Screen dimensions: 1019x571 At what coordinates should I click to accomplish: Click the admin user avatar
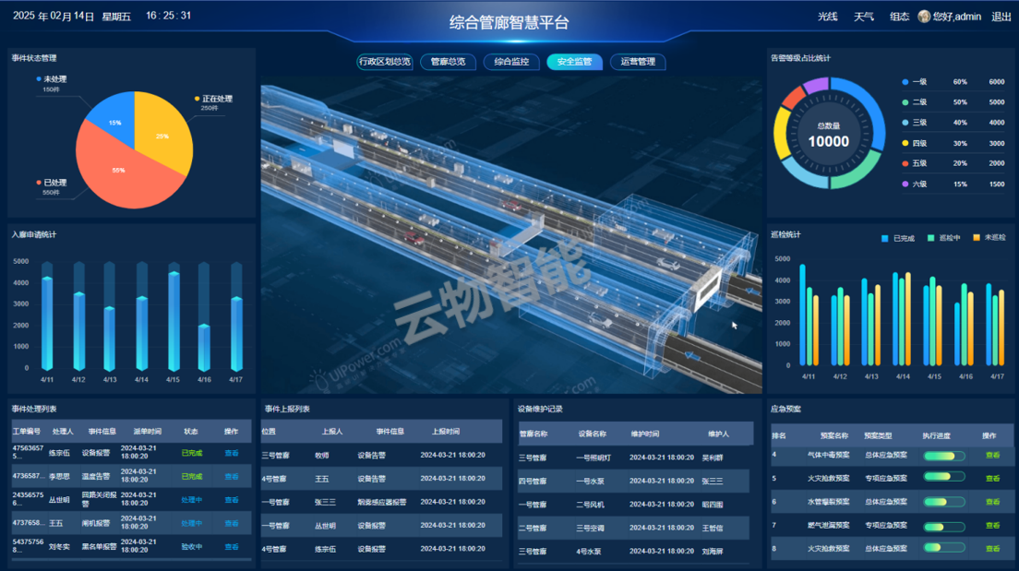pos(924,16)
